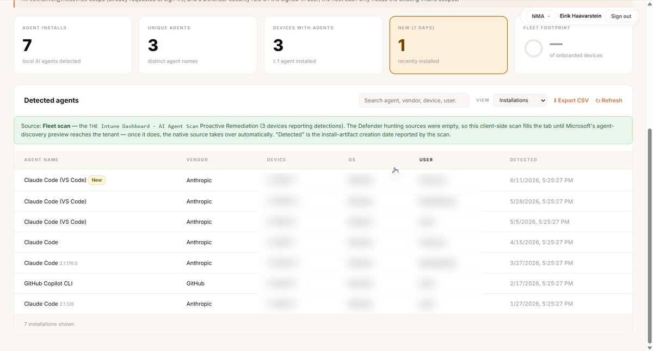Select the GitHub Copilot CLI row
The image size is (653, 351).
click(323, 284)
